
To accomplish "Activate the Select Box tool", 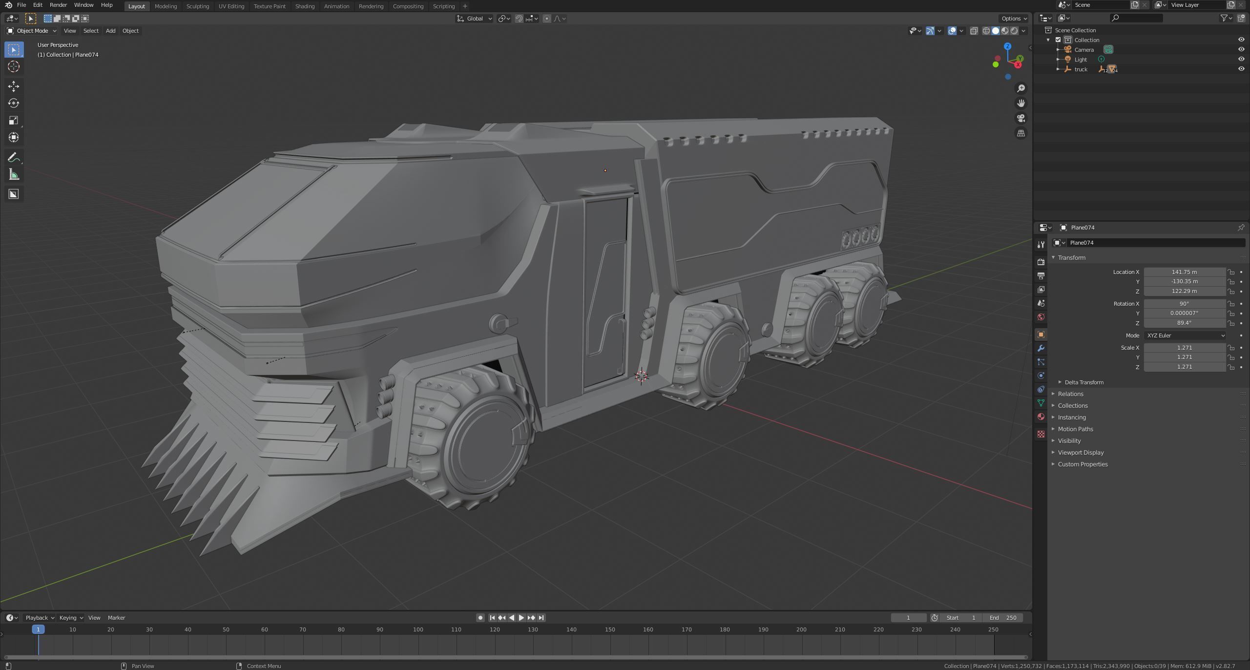I will click(14, 50).
